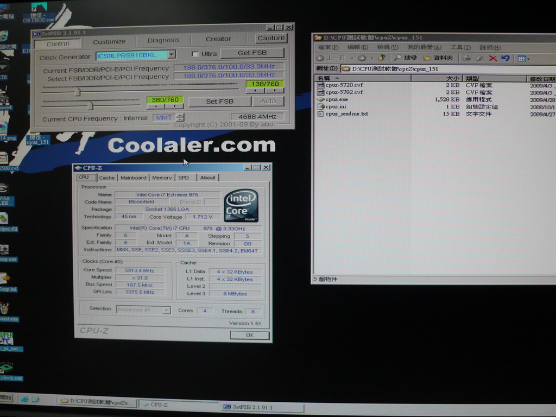Switch to Creator tab in SetFSB
The image size is (556, 417).
pyautogui.click(x=218, y=39)
